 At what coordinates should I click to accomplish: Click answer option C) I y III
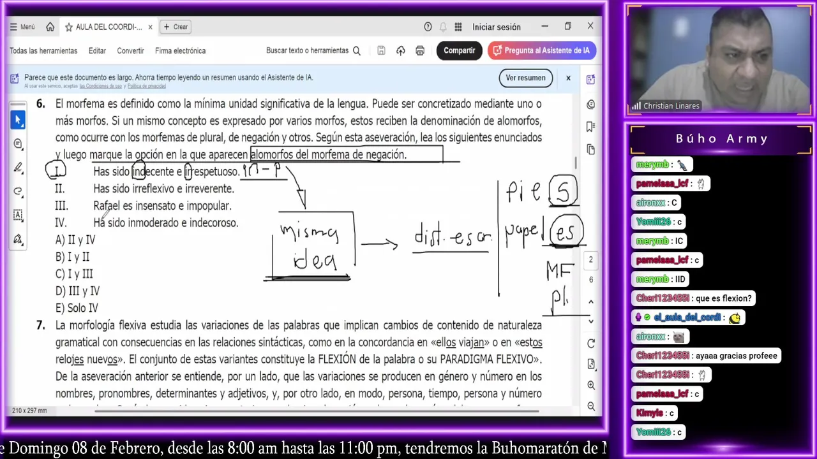(x=74, y=274)
